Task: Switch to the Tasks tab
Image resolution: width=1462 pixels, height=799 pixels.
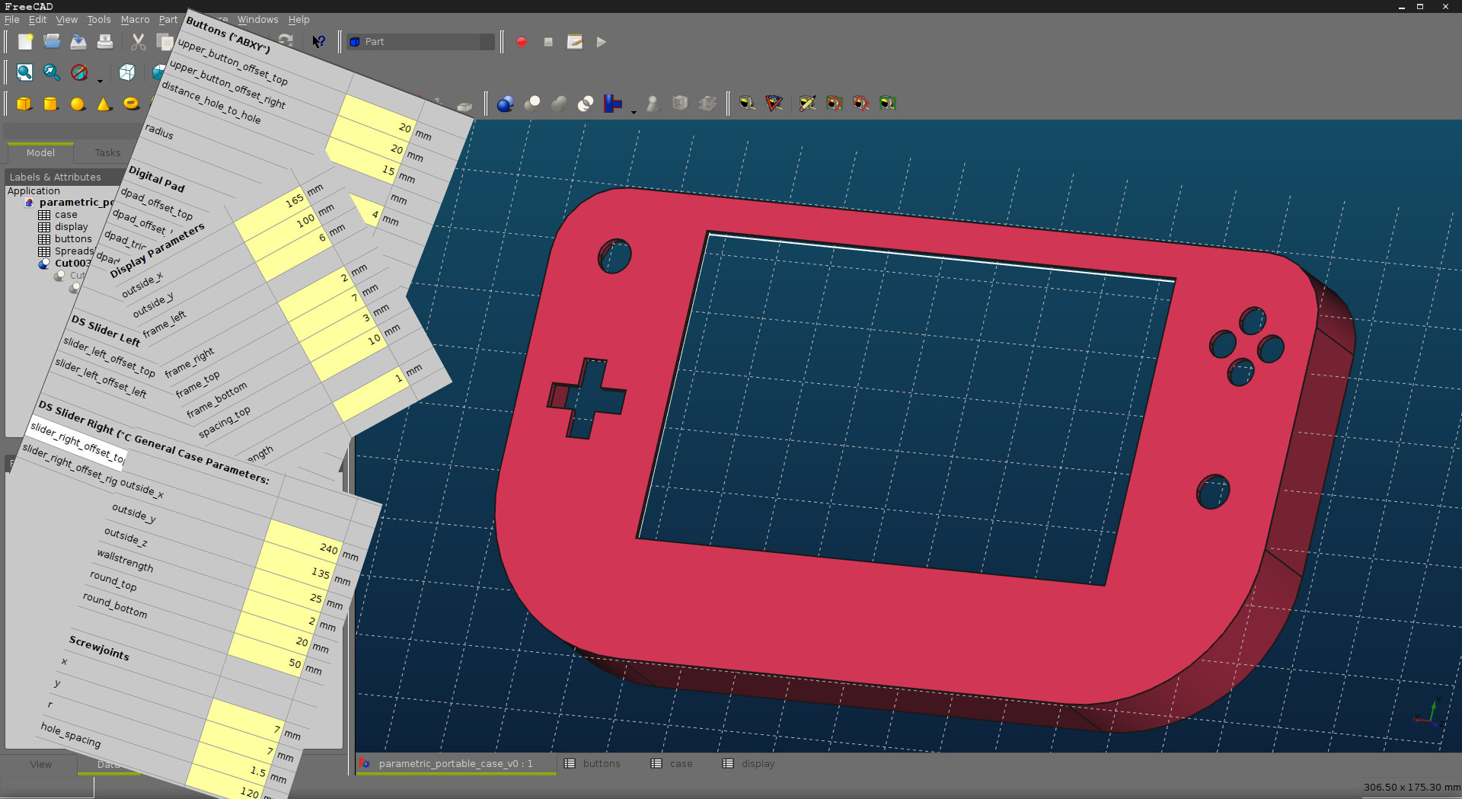Action: [x=107, y=153]
